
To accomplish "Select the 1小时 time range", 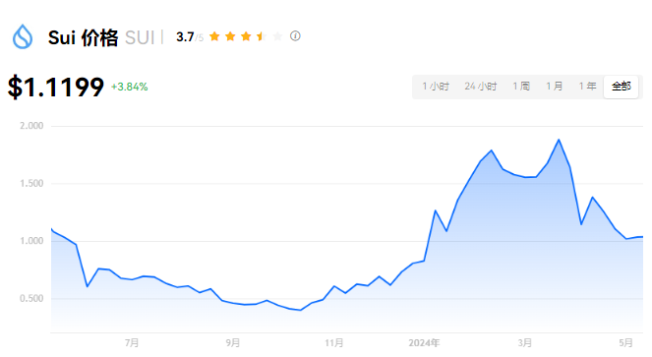I will pos(436,87).
